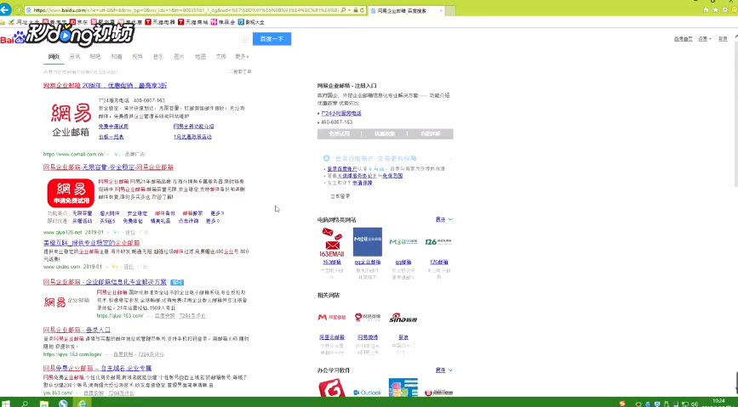Open the 天猫电器 bookmark

(160, 21)
